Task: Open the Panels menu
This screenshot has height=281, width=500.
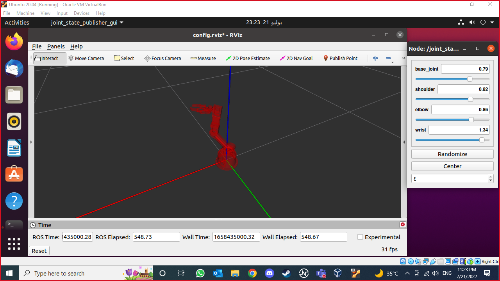Action: point(56,46)
